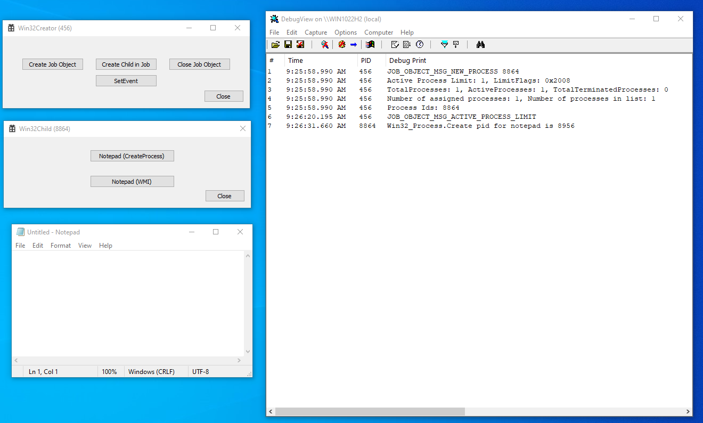Click the UTF-8 encoding in Notepad status bar
This screenshot has height=423, width=703.
click(201, 372)
